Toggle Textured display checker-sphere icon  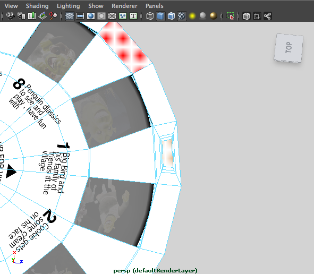(x=182, y=16)
